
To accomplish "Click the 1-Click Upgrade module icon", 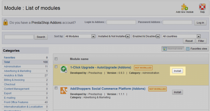I will [x=64, y=69].
